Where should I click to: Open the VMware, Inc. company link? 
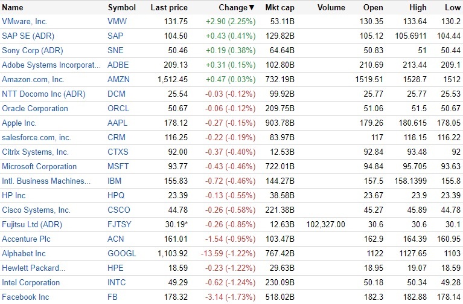[25, 22]
